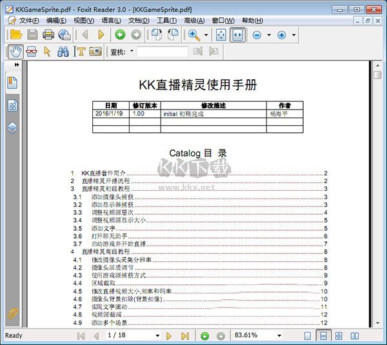
Task: Open page number dropdown in status bar
Action: 157,336
